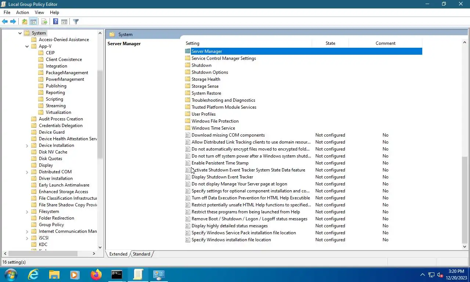The height and width of the screenshot is (282, 470).
Task: Click the volume muted speaker tray icon
Action: (x=440, y=275)
